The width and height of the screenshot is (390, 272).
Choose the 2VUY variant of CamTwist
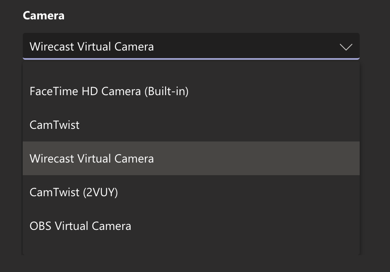[74, 192]
